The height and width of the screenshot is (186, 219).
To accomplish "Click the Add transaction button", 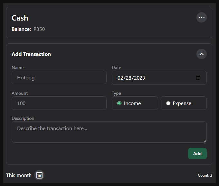I will [x=197, y=154].
